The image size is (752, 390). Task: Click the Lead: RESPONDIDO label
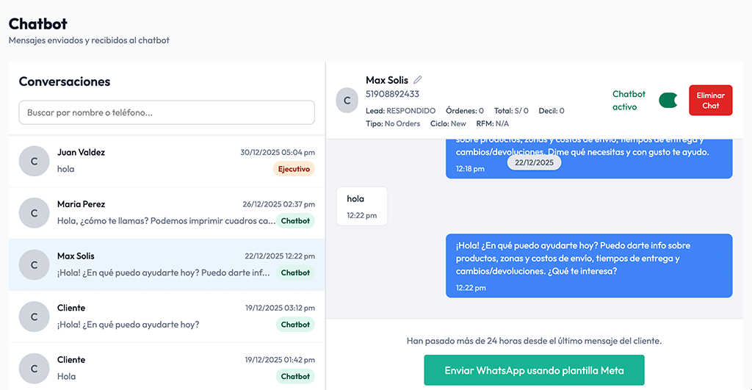tap(400, 111)
